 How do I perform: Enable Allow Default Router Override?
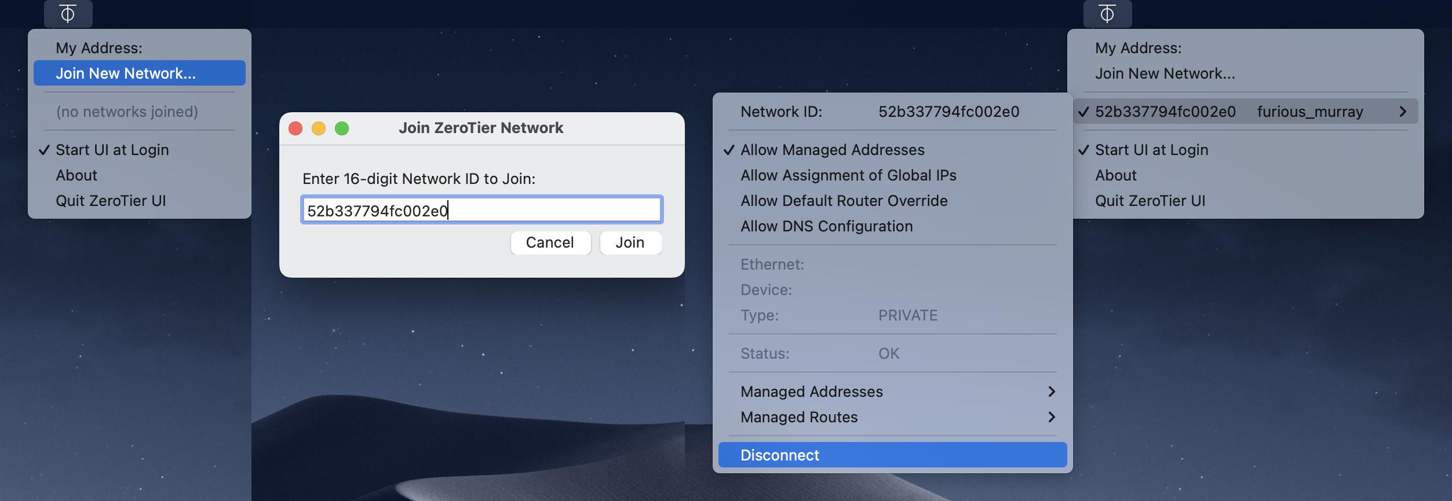tap(844, 201)
